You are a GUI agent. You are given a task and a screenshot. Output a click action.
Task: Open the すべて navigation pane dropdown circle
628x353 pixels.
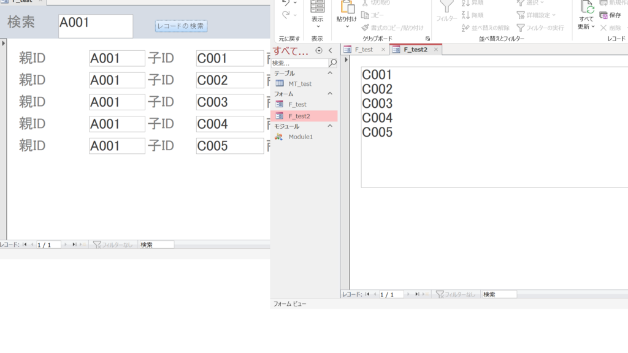[318, 50]
